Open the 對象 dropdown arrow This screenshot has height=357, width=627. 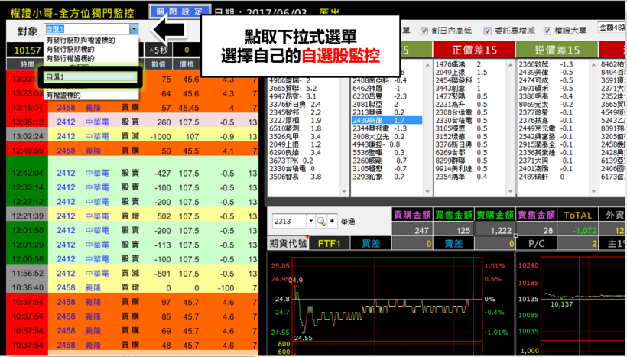(134, 29)
